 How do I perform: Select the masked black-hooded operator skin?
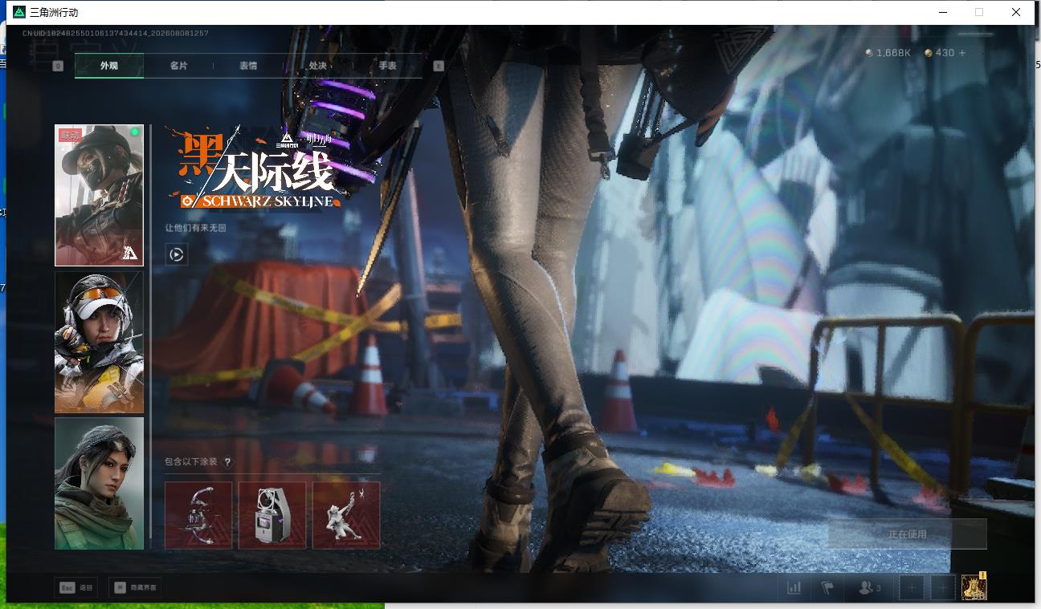[99, 195]
